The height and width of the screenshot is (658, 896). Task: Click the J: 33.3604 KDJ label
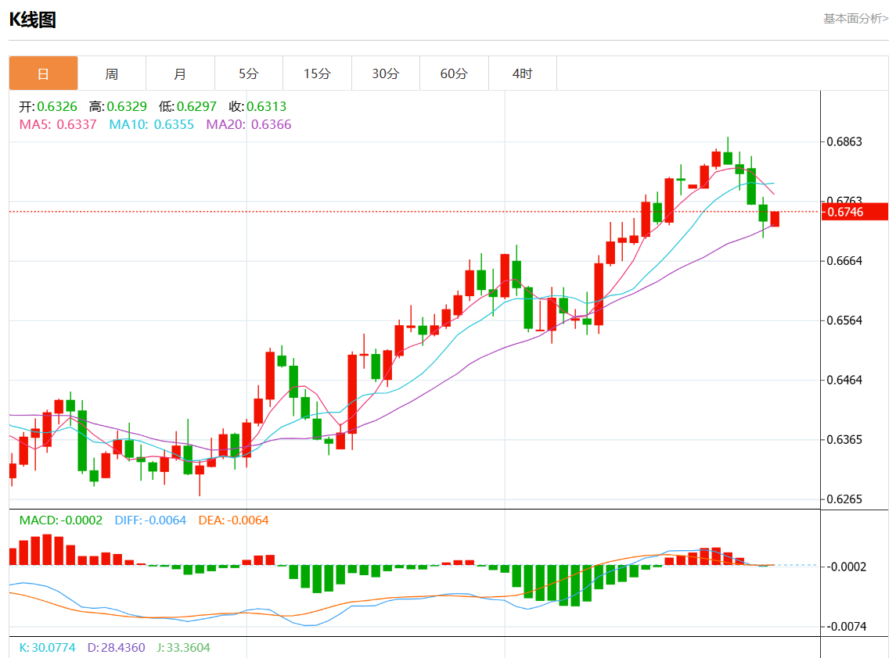point(183,648)
